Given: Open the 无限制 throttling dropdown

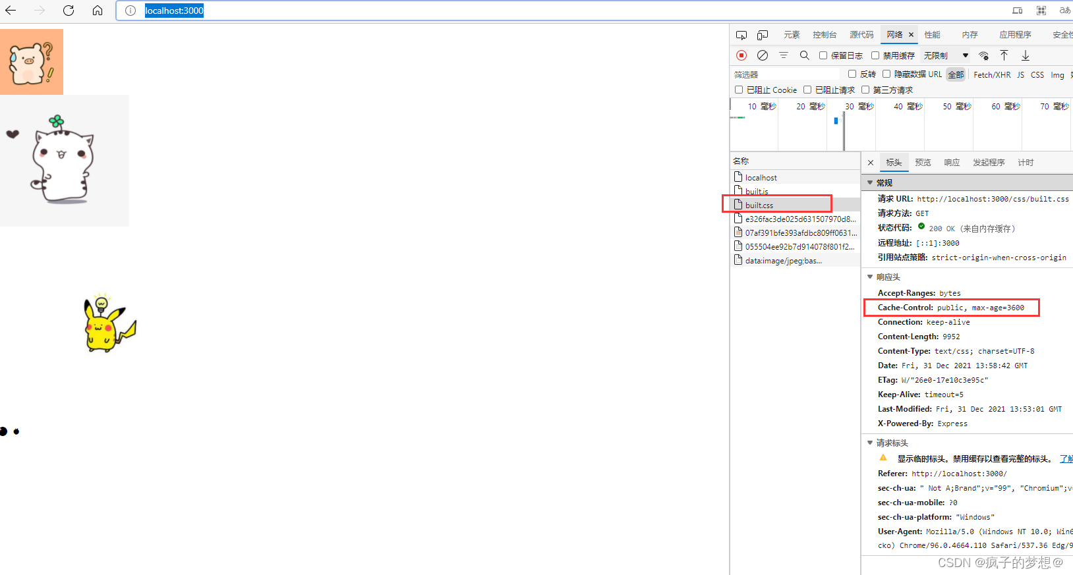Looking at the screenshot, I should pyautogui.click(x=946, y=55).
